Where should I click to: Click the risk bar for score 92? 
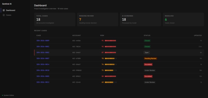click(111, 47)
